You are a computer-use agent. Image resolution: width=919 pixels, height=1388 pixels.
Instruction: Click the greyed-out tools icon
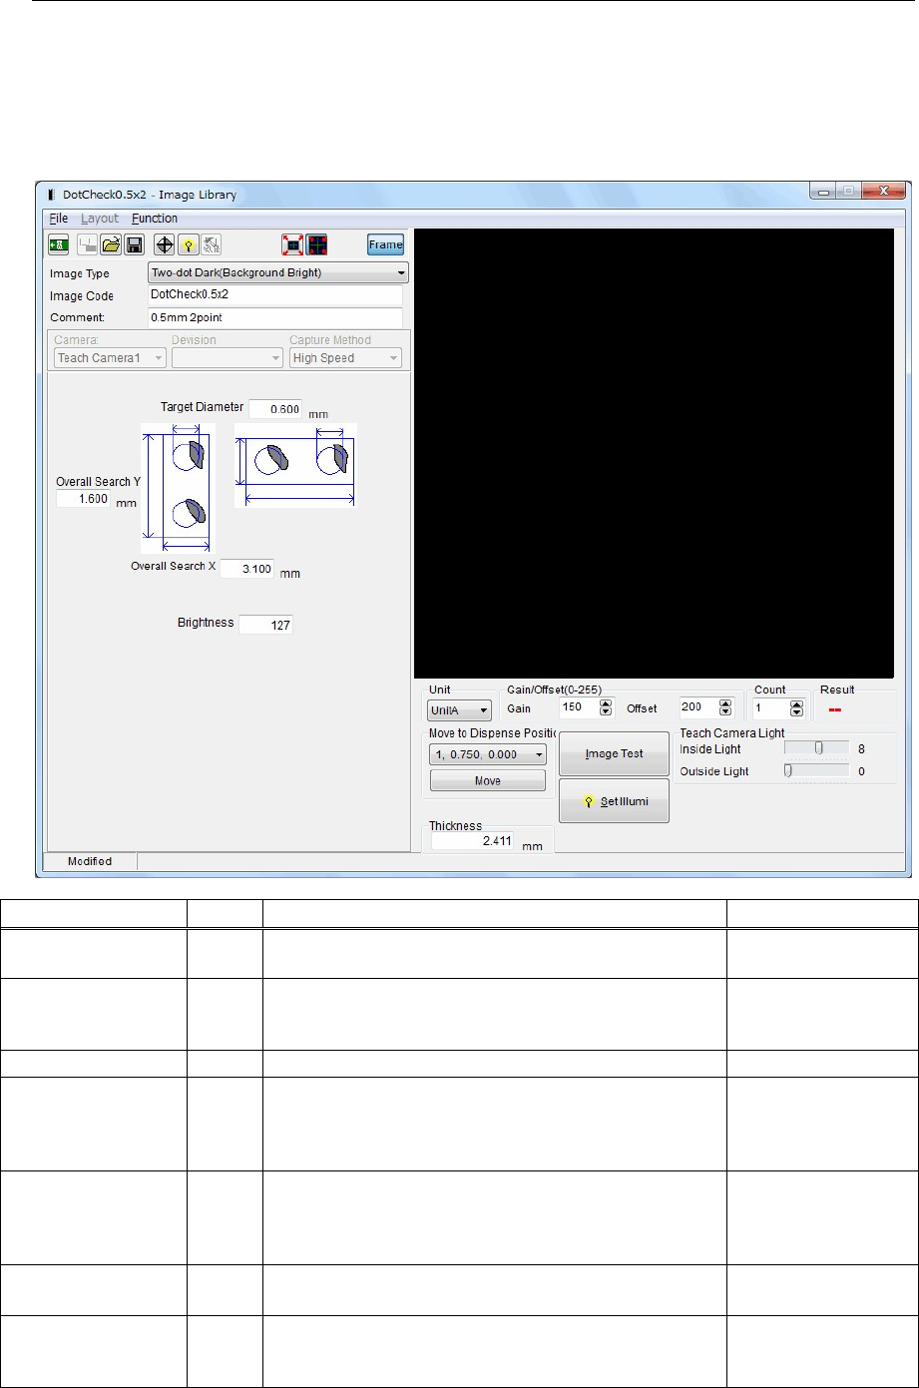pos(212,244)
